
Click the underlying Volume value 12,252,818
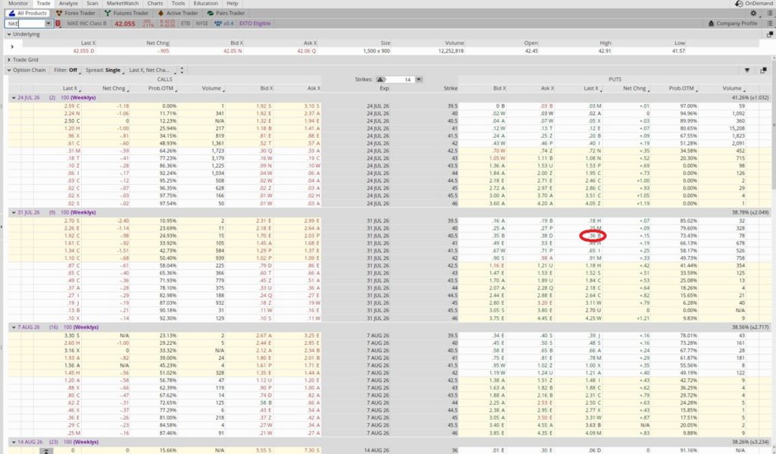coord(451,51)
